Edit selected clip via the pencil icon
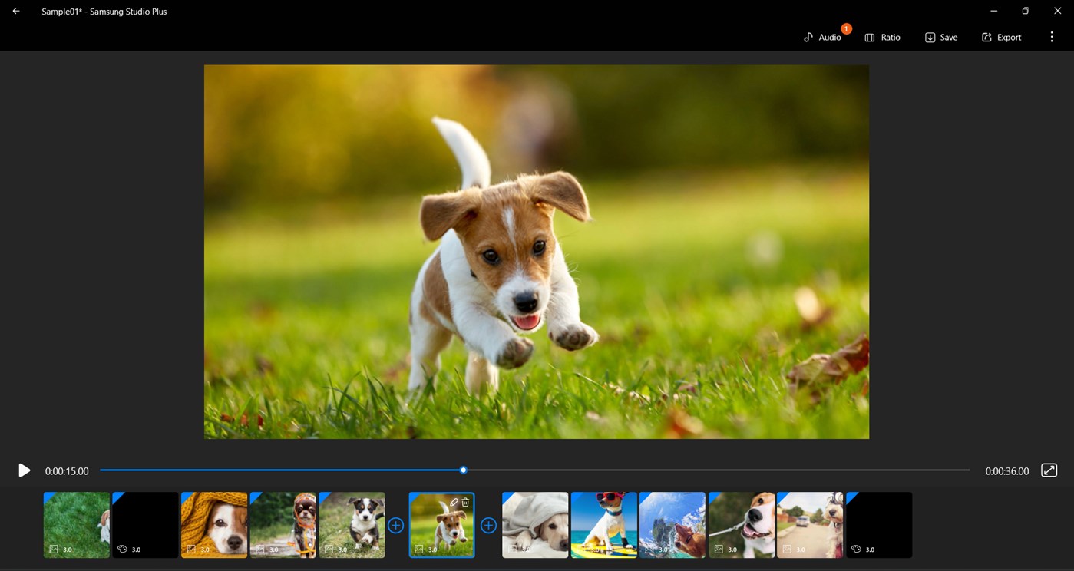 [454, 502]
